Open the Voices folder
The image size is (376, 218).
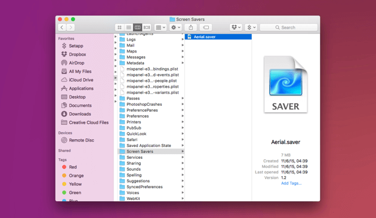[151, 193]
